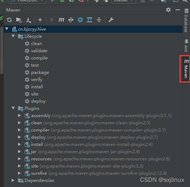190x187 pixels.
Task: Expand the surefire plugin node
Action: (20, 173)
